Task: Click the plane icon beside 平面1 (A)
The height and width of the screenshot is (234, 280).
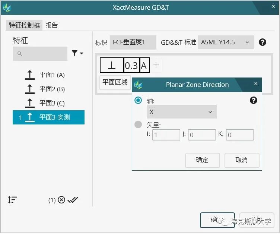Action: (30, 75)
